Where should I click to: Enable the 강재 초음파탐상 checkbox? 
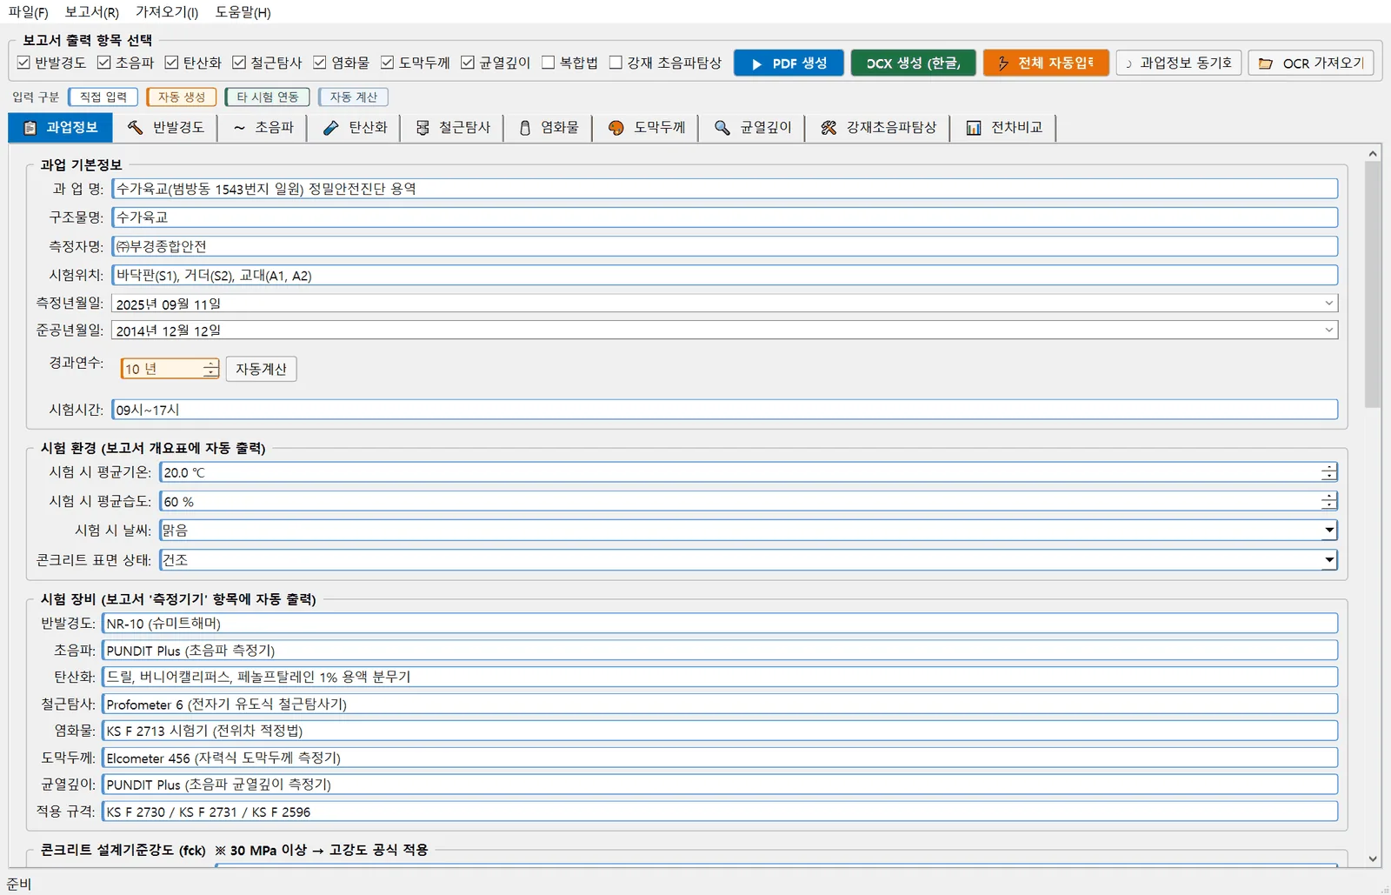point(616,63)
